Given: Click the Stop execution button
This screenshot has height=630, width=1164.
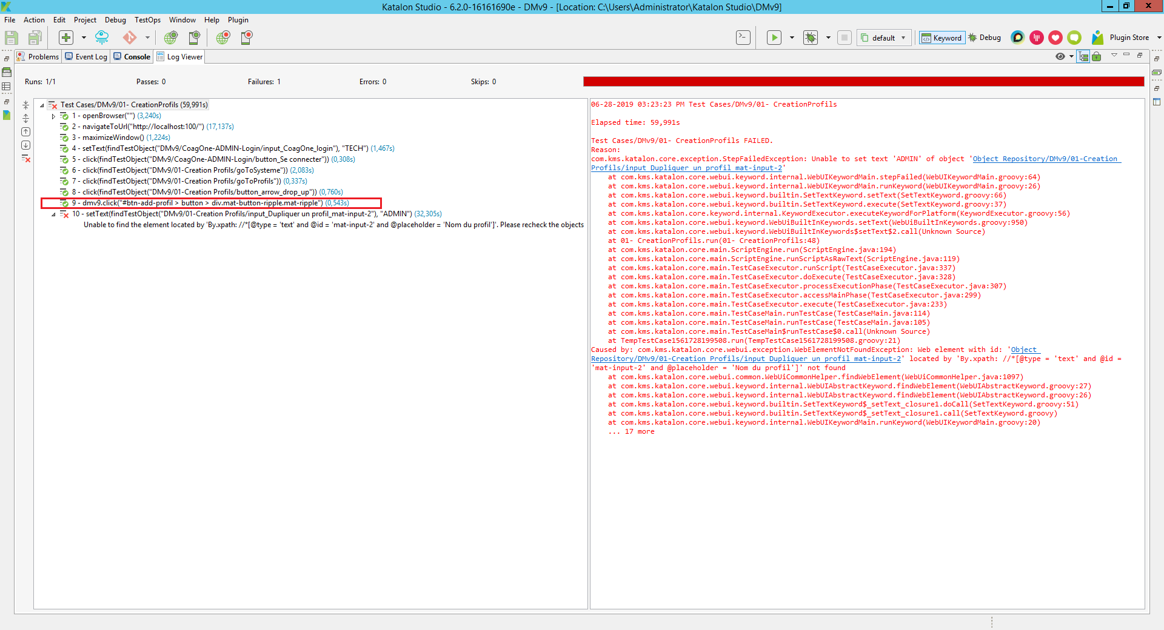Looking at the screenshot, I should pyautogui.click(x=845, y=38).
